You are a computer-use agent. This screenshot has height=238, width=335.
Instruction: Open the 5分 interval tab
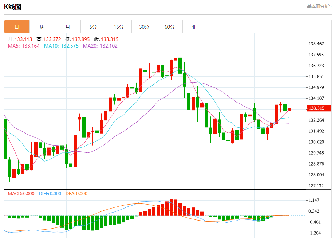pyautogui.click(x=93, y=27)
